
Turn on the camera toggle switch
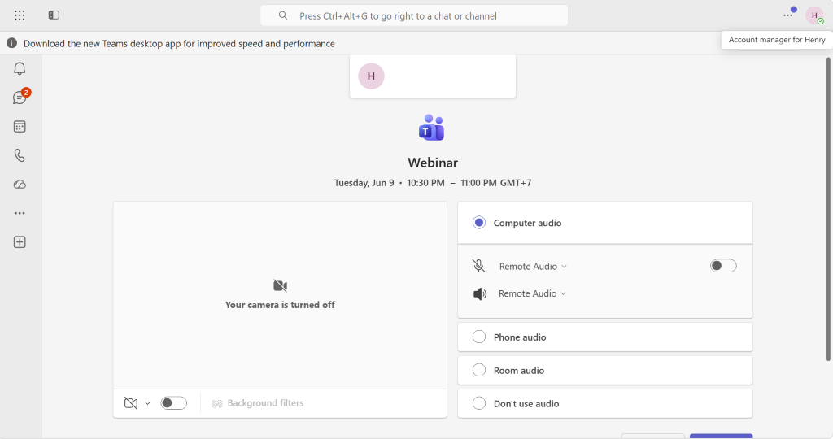(174, 403)
